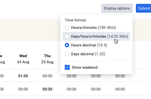Click the Show weekend label
The height and width of the screenshot is (99, 151).
[85, 67]
